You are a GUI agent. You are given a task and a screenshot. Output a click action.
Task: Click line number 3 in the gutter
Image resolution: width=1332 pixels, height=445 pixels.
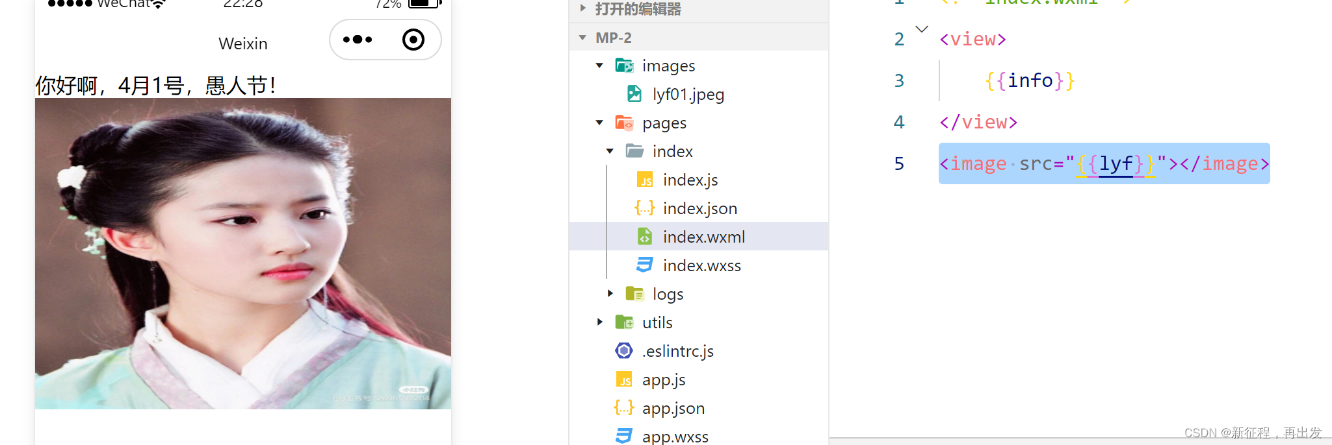[x=899, y=80]
